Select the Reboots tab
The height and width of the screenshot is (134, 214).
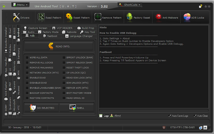tap(69, 32)
